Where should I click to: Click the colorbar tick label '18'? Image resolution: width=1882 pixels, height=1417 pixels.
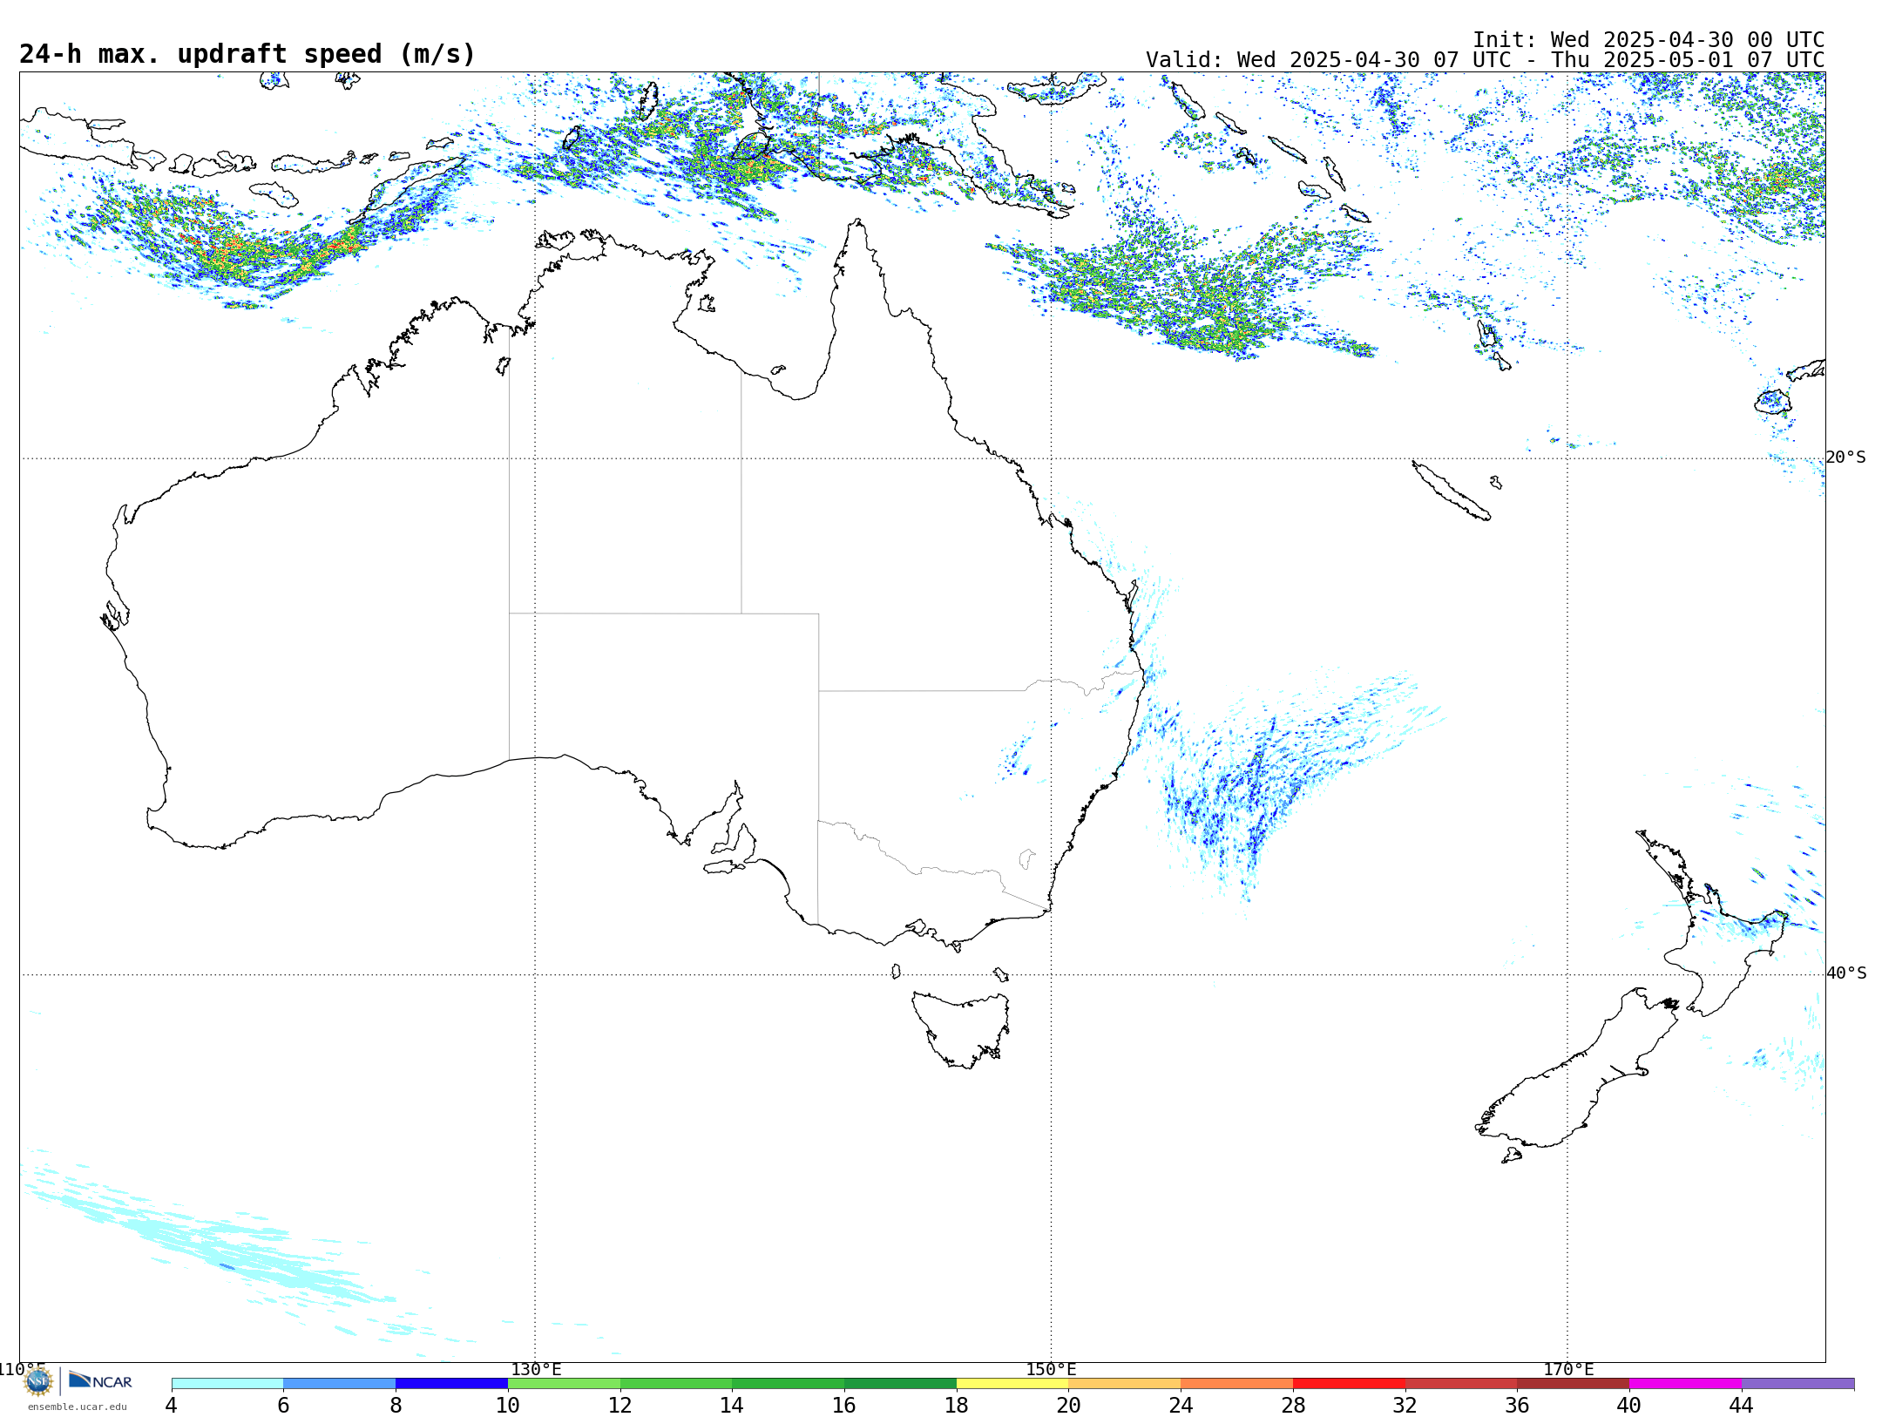(957, 1406)
